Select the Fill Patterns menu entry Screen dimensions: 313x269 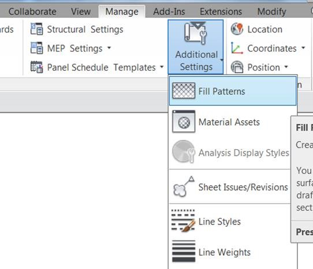click(x=233, y=91)
